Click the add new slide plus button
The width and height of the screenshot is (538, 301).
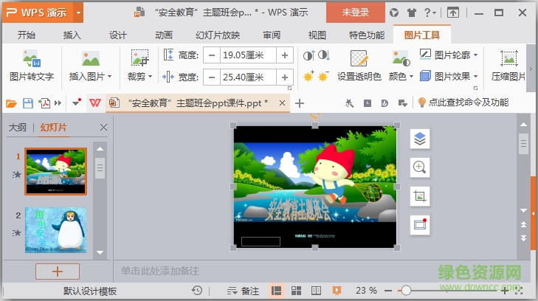(58, 271)
